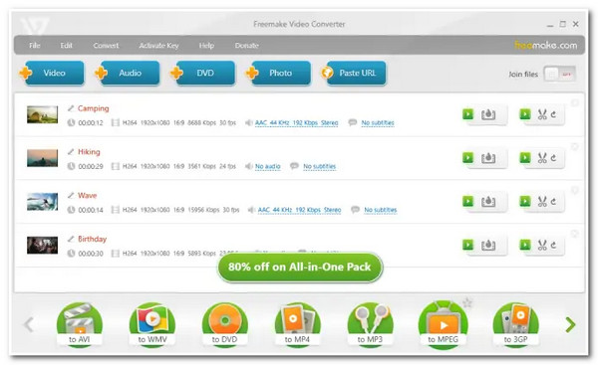This screenshot has width=598, height=365.
Task: Open Wave No subtitles selector
Action: click(381, 210)
